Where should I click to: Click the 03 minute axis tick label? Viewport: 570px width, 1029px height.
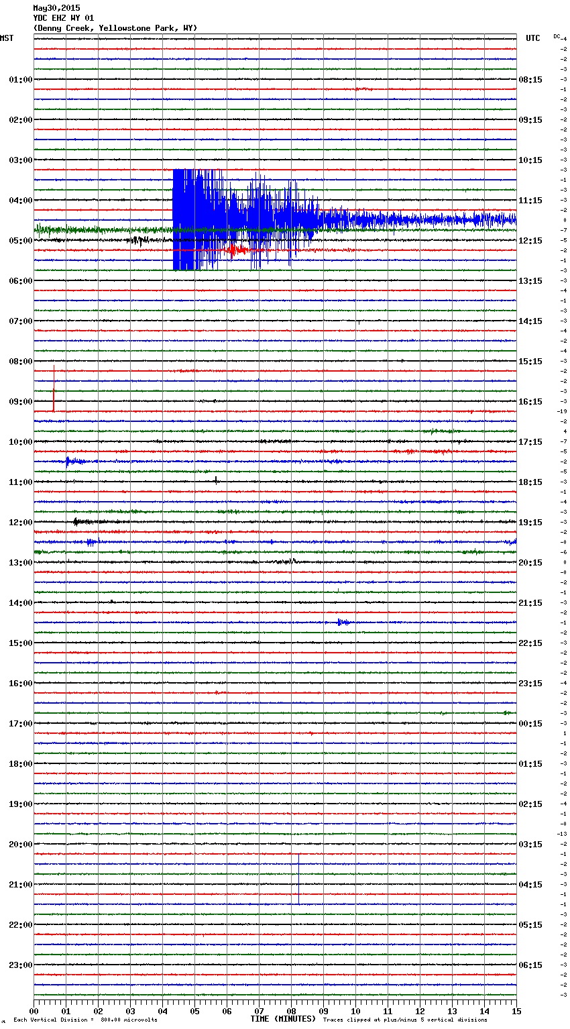point(131,1011)
